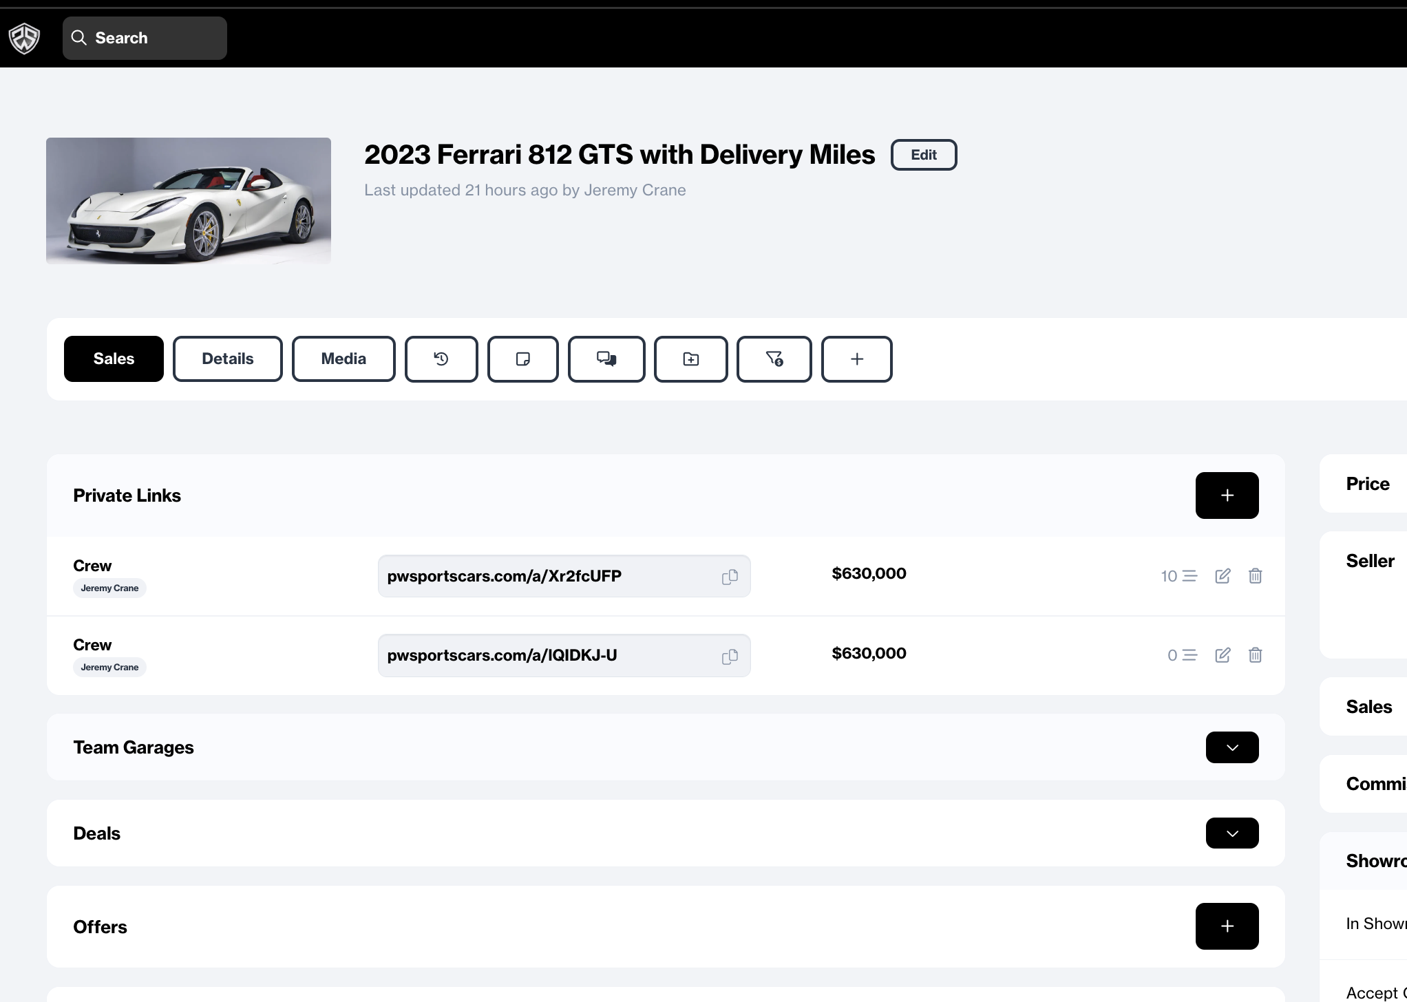View activity for the link with 10 views
Image resolution: width=1407 pixels, height=1002 pixels.
pos(1180,575)
